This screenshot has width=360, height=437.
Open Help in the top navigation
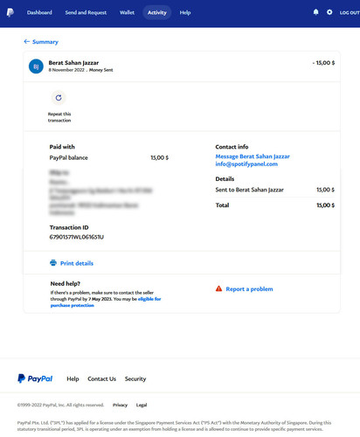coord(185,12)
